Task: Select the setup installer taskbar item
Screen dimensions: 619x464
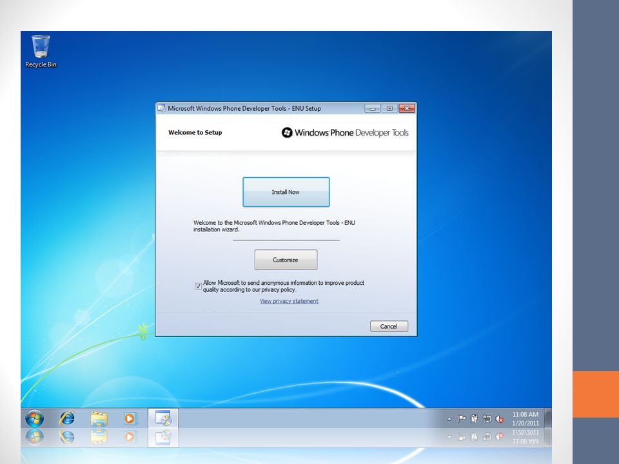Action: pyautogui.click(x=163, y=418)
